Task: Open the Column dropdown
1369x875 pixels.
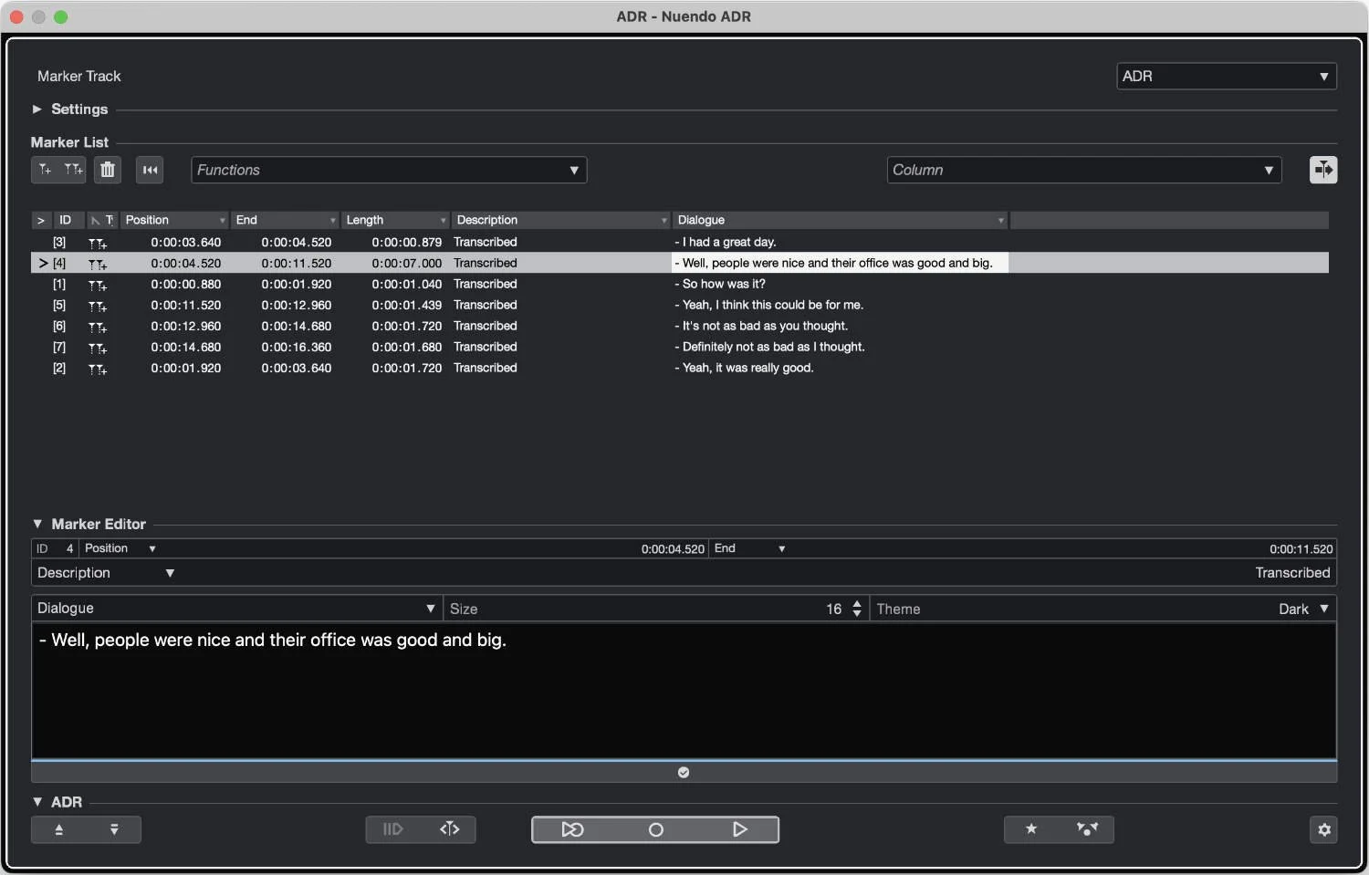Action: coord(1084,170)
